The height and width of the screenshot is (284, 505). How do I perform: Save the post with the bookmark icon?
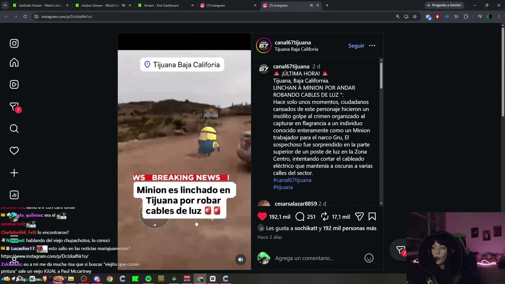pyautogui.click(x=372, y=217)
